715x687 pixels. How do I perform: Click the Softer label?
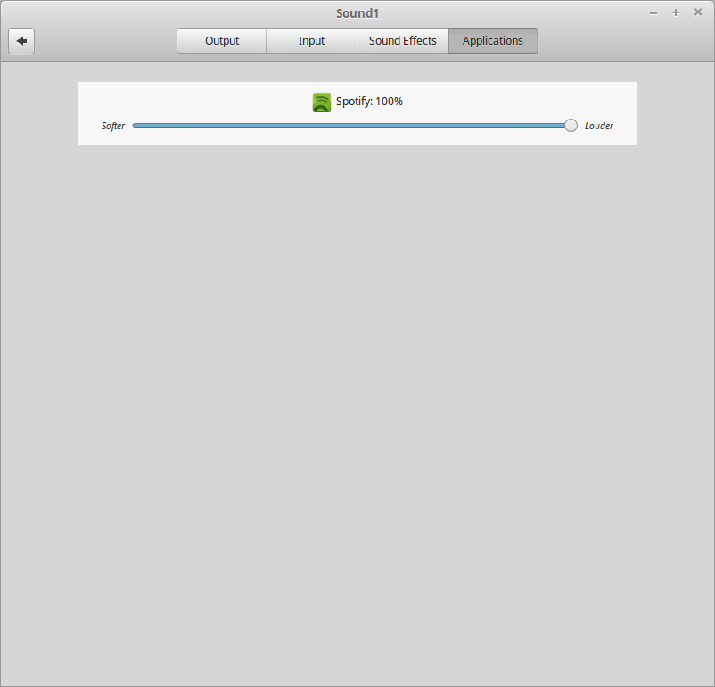pyautogui.click(x=113, y=126)
